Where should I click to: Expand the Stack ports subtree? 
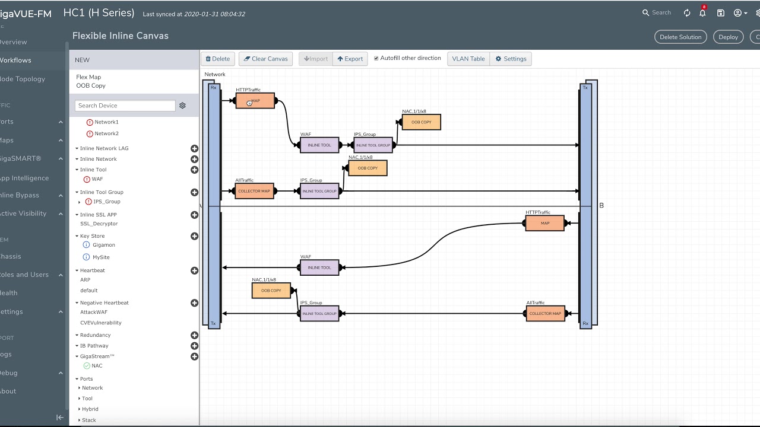(x=80, y=420)
